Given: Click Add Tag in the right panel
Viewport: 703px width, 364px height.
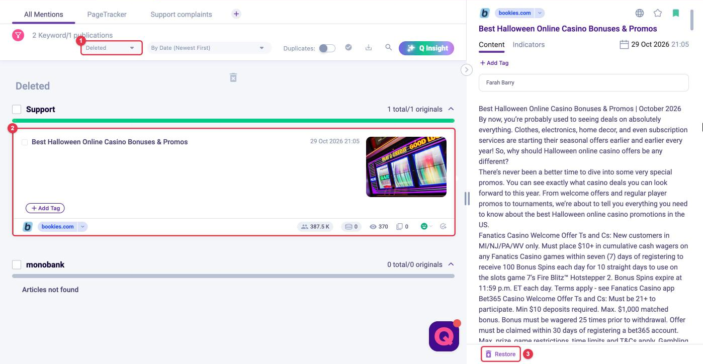Looking at the screenshot, I should pos(494,63).
